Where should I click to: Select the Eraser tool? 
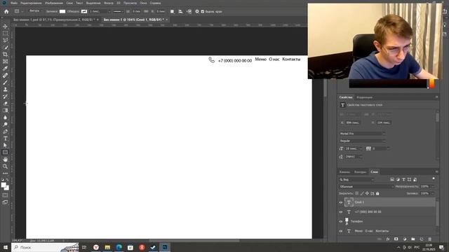click(5, 104)
